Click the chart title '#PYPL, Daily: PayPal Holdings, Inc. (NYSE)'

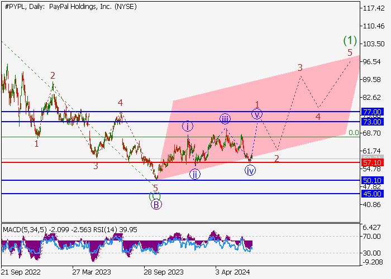tap(70, 7)
